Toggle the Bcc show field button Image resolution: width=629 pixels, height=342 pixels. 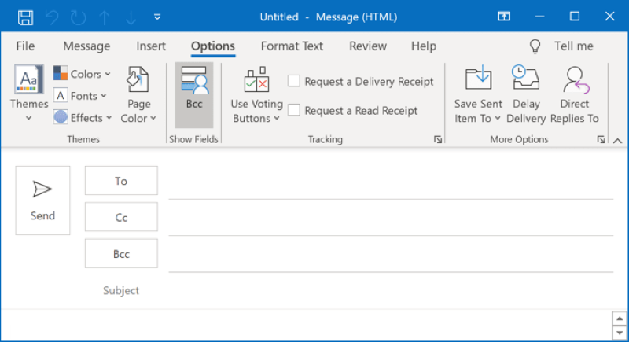[x=193, y=94]
